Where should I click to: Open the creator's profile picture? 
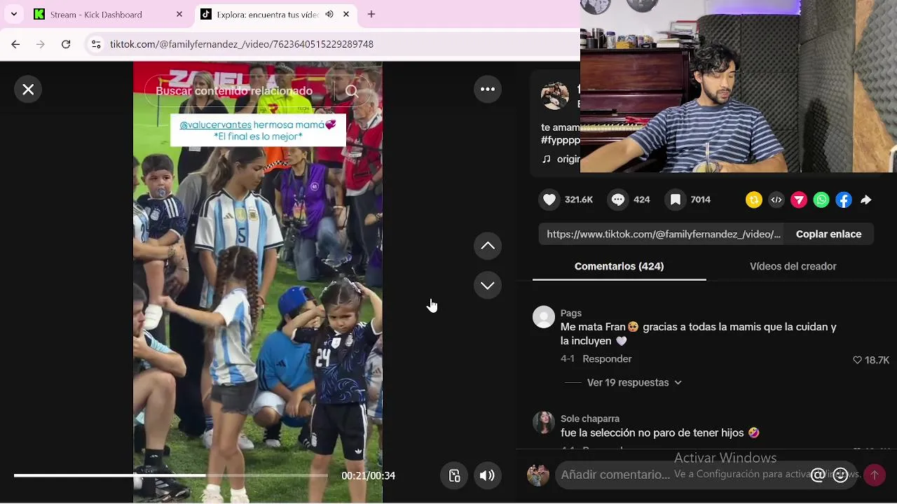(554, 96)
